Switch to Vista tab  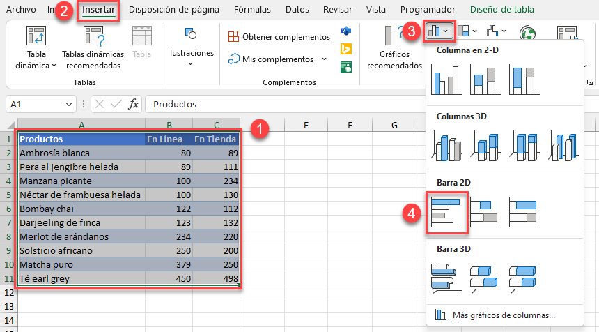point(376,9)
